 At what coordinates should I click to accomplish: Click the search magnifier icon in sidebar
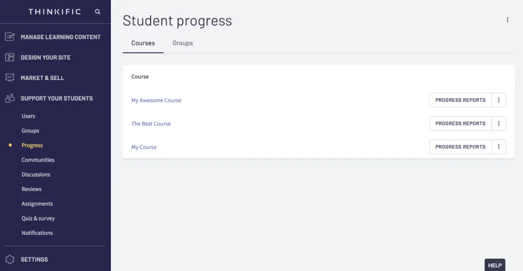[x=98, y=12]
